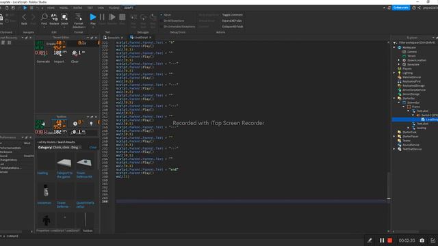Viewport: 438px width, 246px height.
Task: Open the PLUGINS ribbon tab
Action: coord(114,8)
